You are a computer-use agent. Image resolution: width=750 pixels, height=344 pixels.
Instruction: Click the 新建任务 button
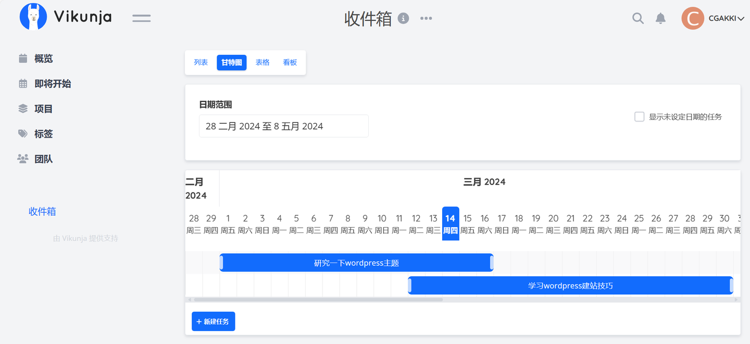click(x=213, y=321)
